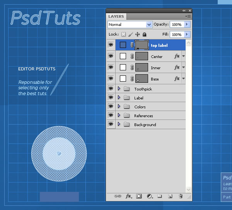This screenshot has height=210, width=232.
Task: Click the Toothpick group folder icon
Action: [127, 89]
